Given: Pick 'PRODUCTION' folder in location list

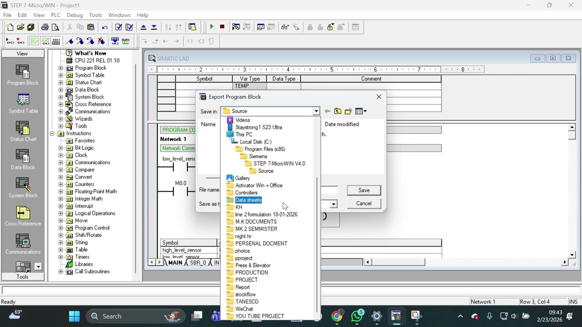Looking at the screenshot, I should 251,272.
